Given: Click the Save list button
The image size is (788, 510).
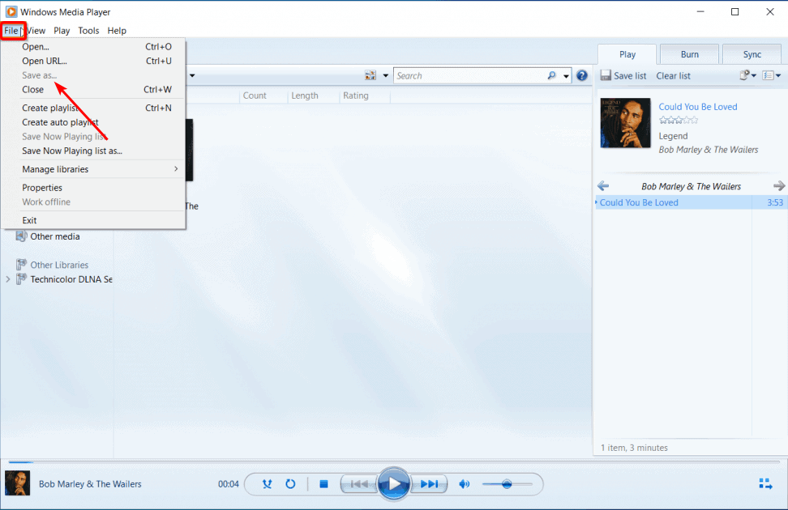Looking at the screenshot, I should 623,76.
